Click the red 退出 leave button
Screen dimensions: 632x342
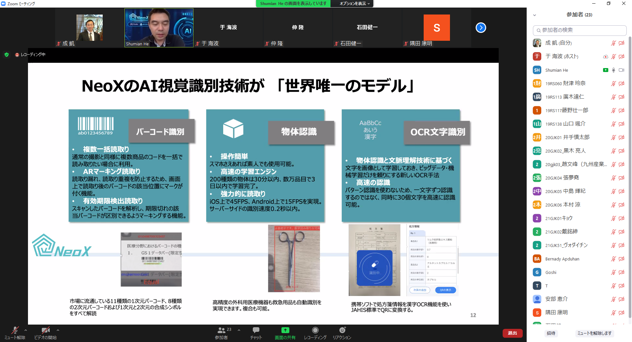tap(513, 333)
